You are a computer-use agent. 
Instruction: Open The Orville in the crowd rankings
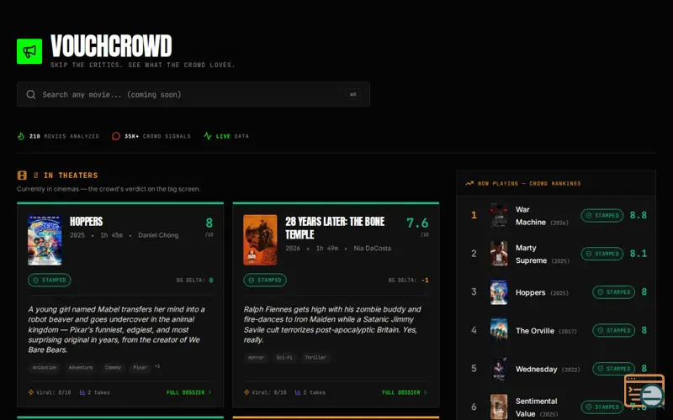pos(556,330)
